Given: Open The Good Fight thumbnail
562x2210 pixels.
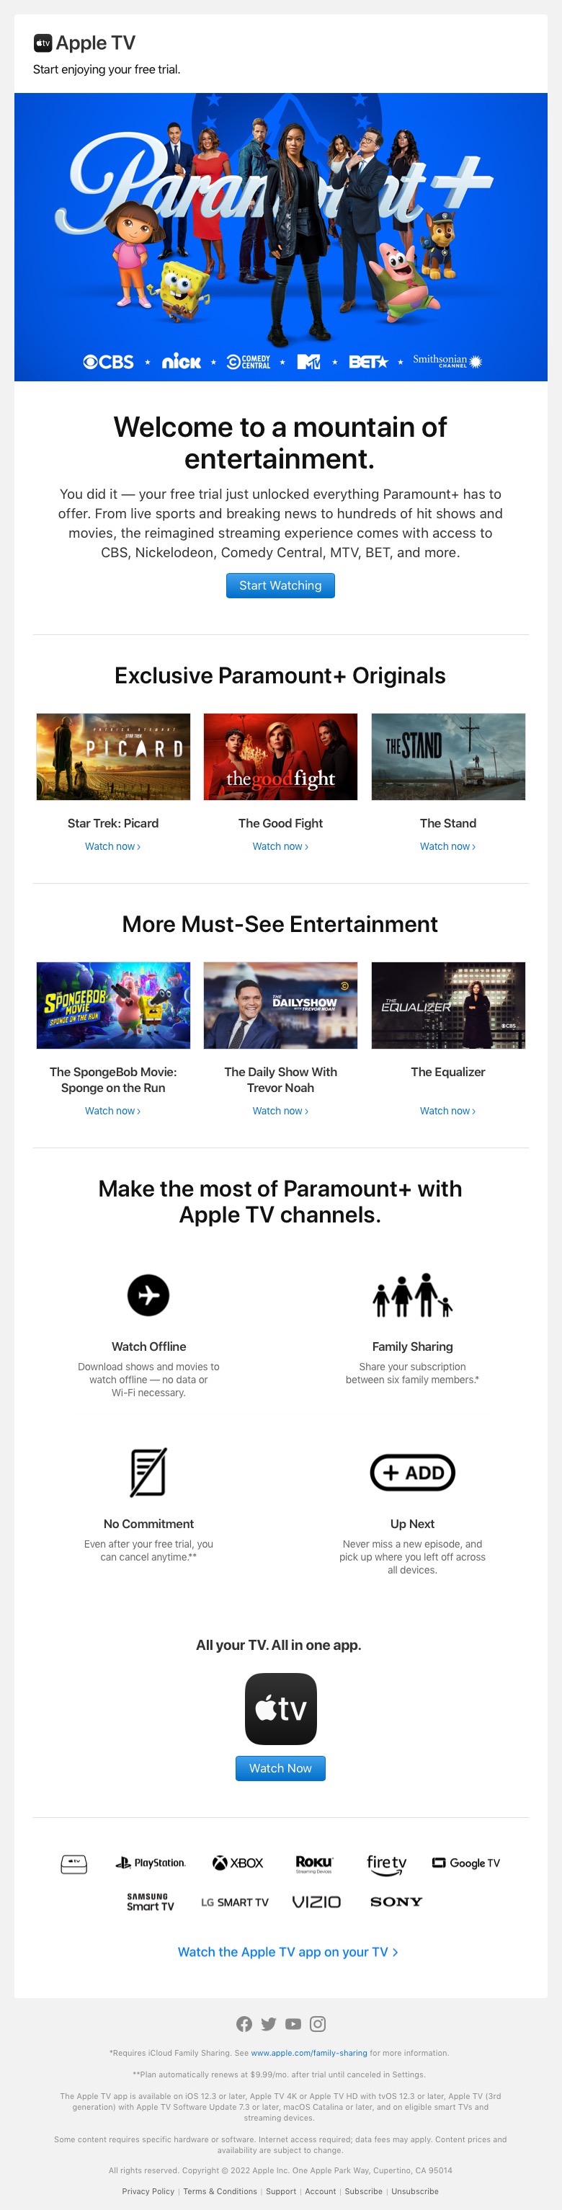Looking at the screenshot, I should pos(280,757).
